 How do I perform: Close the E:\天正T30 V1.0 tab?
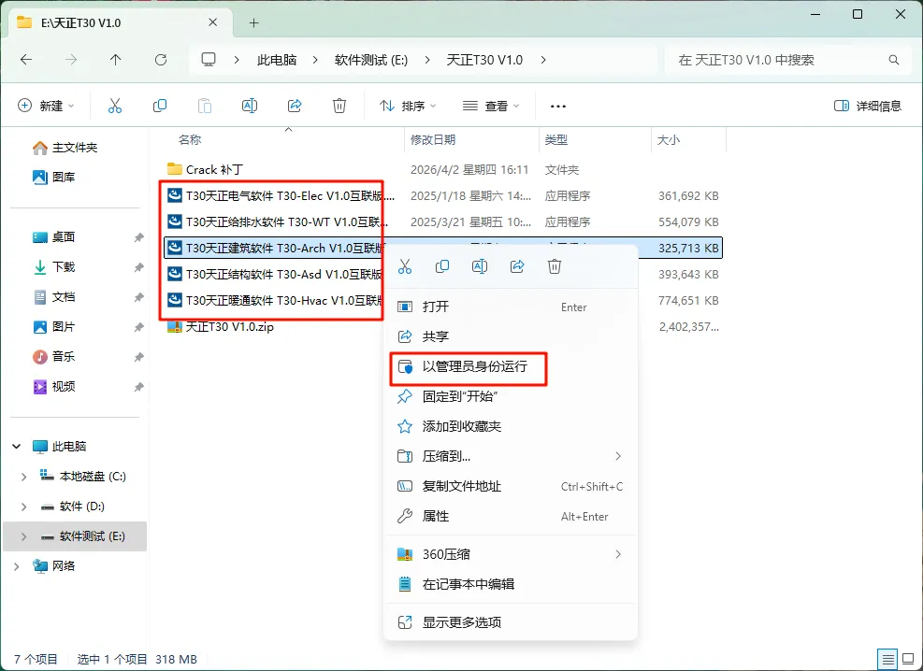pyautogui.click(x=213, y=22)
